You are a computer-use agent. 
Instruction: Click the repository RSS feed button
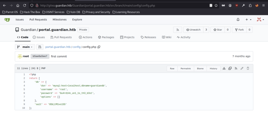coord(177,30)
